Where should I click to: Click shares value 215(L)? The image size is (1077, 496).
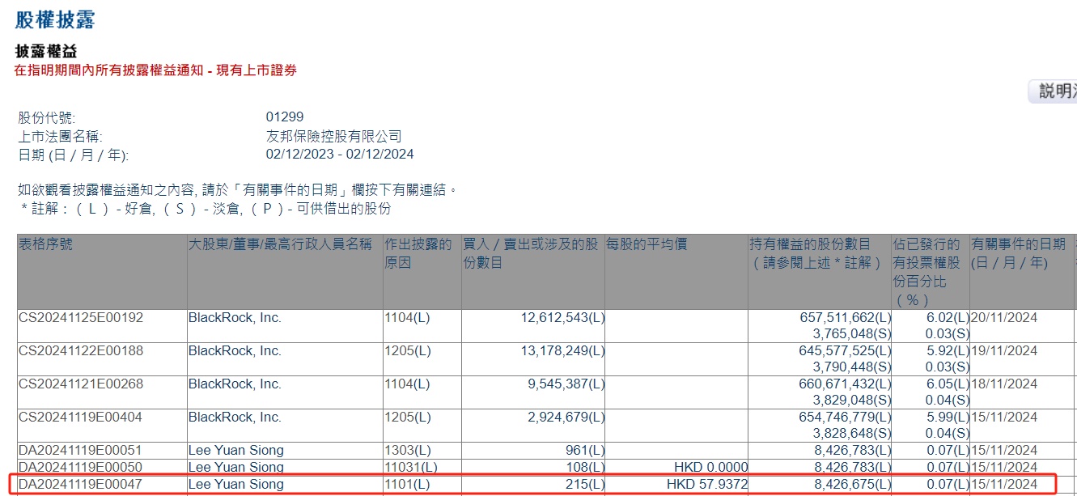pyautogui.click(x=585, y=485)
